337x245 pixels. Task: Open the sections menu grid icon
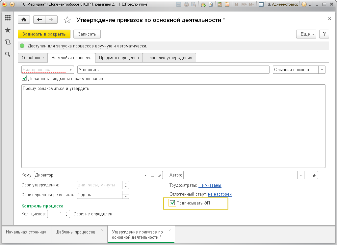click(x=8, y=18)
